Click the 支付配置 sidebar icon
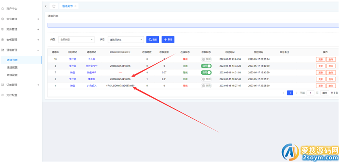The width and height of the screenshot is (339, 162). click(3, 95)
